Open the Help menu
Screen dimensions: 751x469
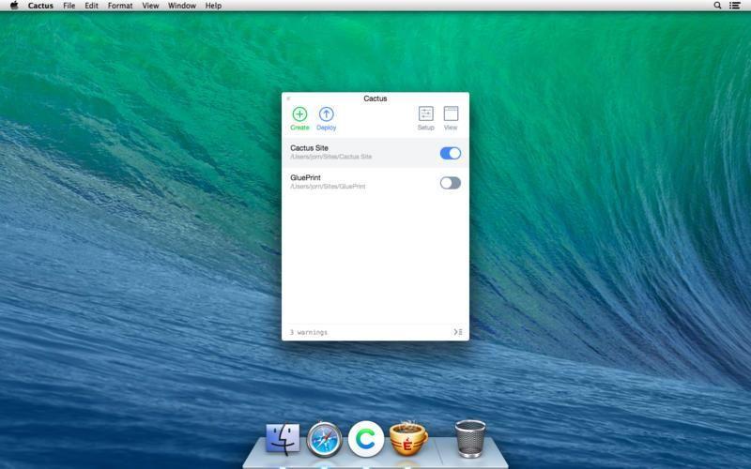[x=213, y=6]
